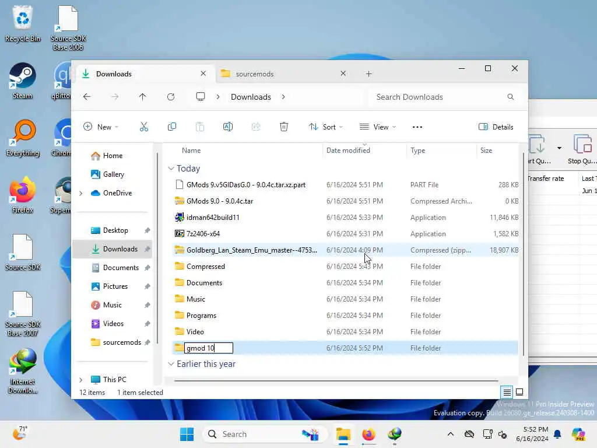Open Recycle Bin desktop icon

[x=23, y=24]
